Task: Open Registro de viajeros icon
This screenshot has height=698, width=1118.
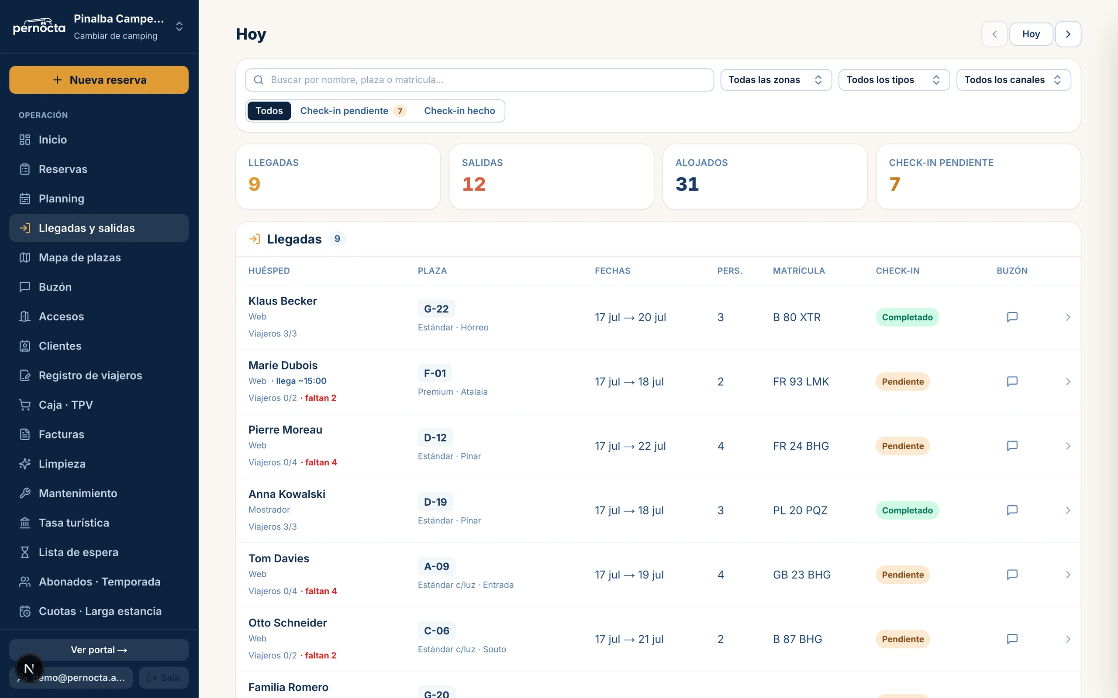Action: (25, 375)
